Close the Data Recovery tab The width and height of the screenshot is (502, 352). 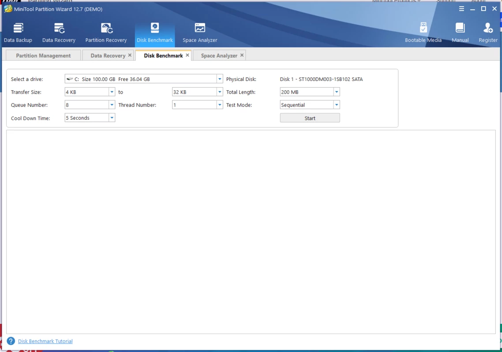(x=130, y=55)
